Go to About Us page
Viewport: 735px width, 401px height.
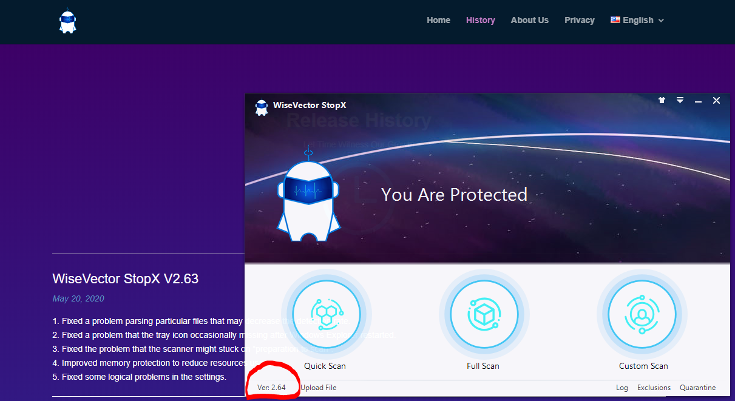click(x=529, y=20)
